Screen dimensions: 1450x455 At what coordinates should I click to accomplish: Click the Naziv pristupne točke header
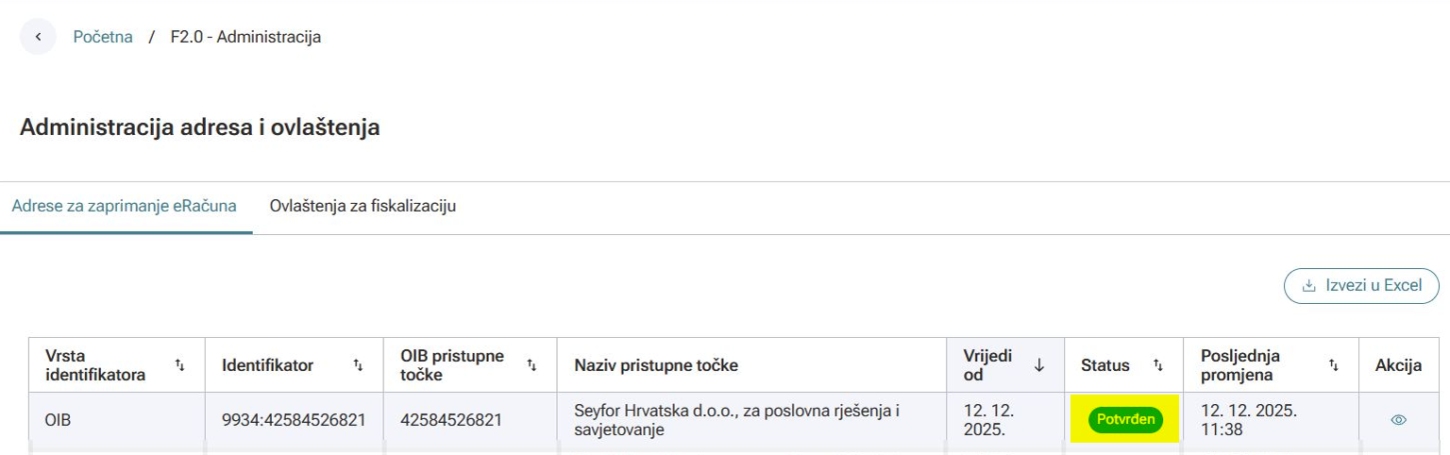click(x=656, y=365)
